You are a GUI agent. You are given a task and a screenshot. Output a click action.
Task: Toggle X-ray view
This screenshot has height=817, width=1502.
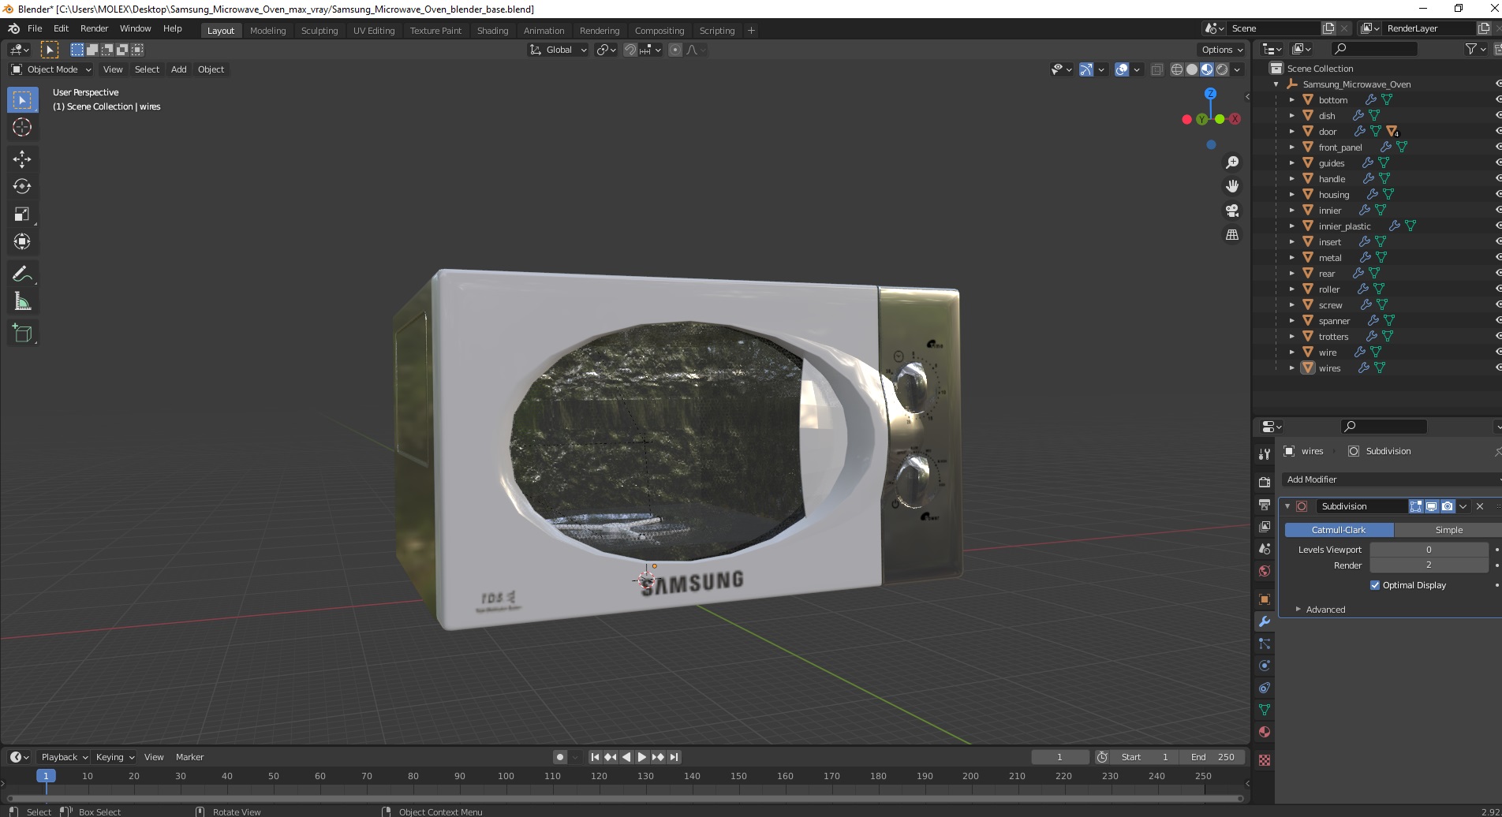click(x=1157, y=69)
